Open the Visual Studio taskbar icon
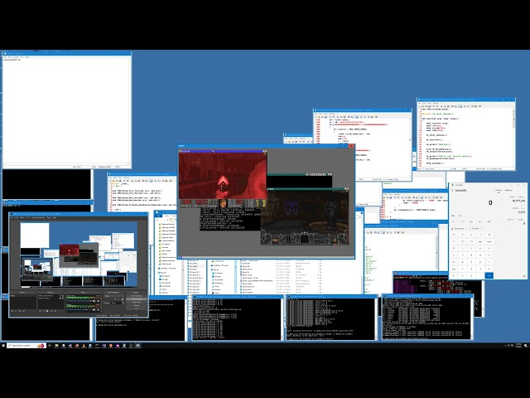 (x=104, y=346)
